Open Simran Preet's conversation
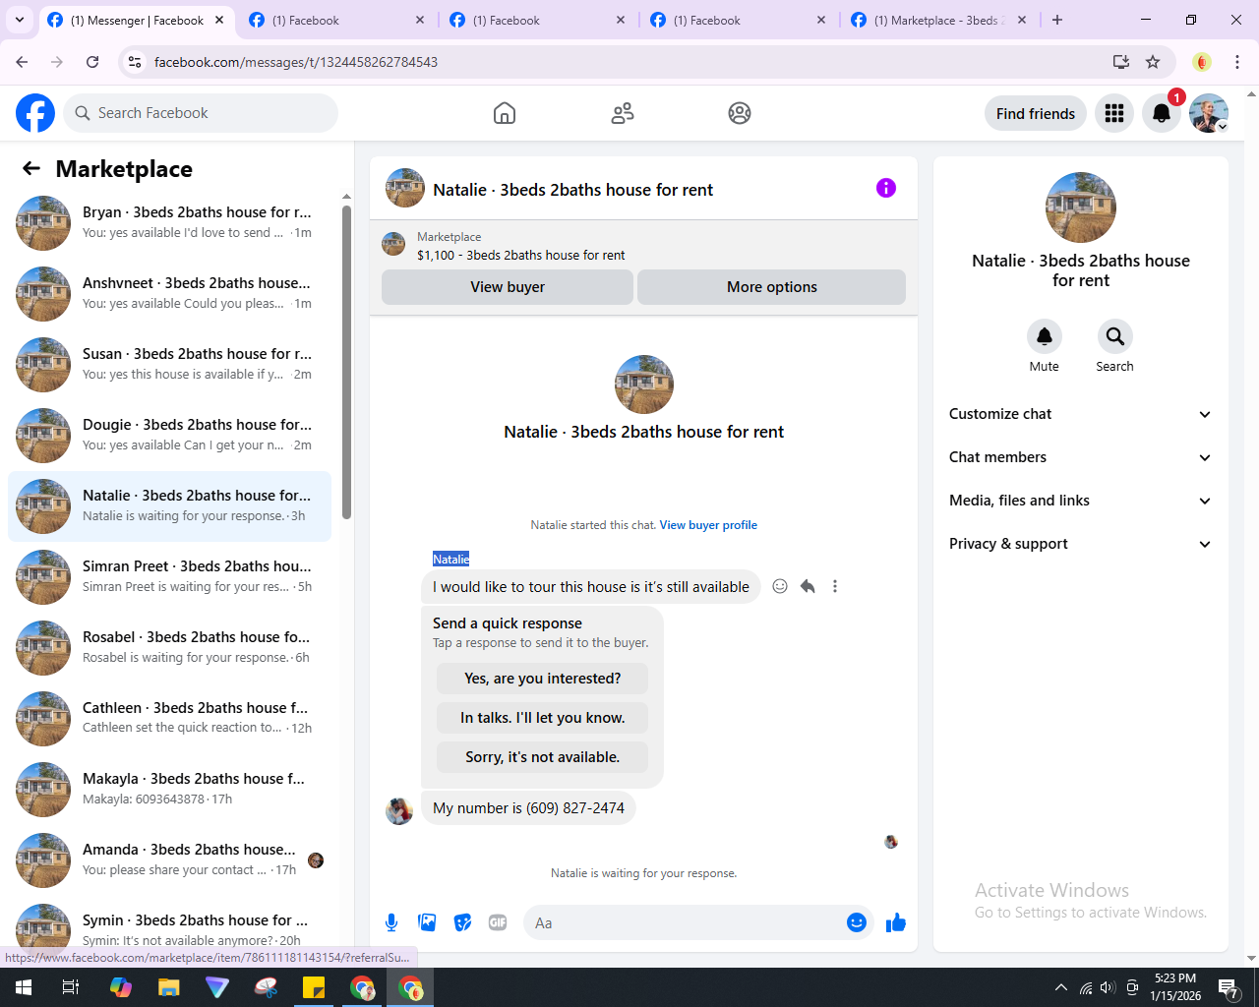1259x1007 pixels. click(169, 577)
